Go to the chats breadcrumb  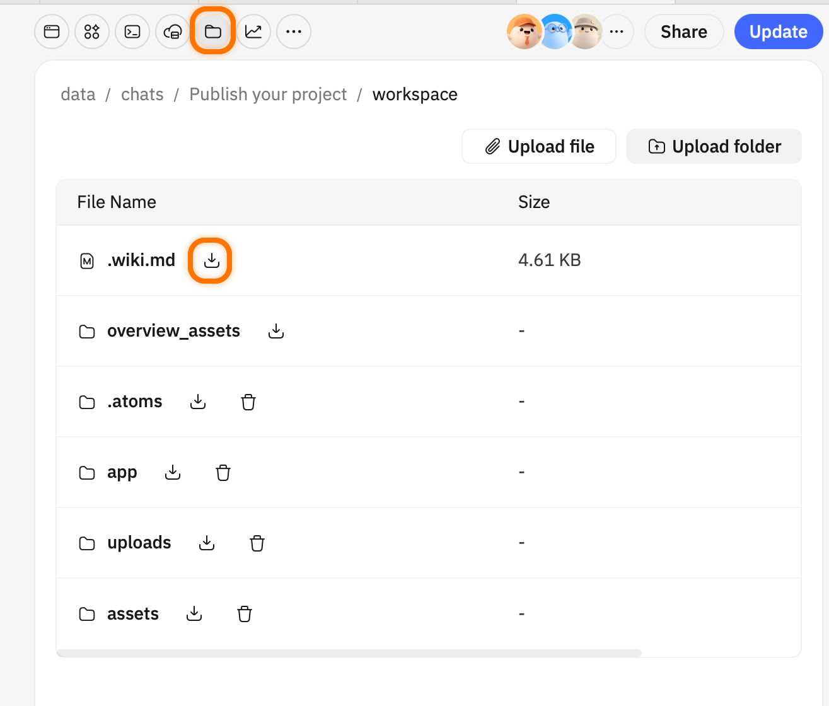coord(142,95)
